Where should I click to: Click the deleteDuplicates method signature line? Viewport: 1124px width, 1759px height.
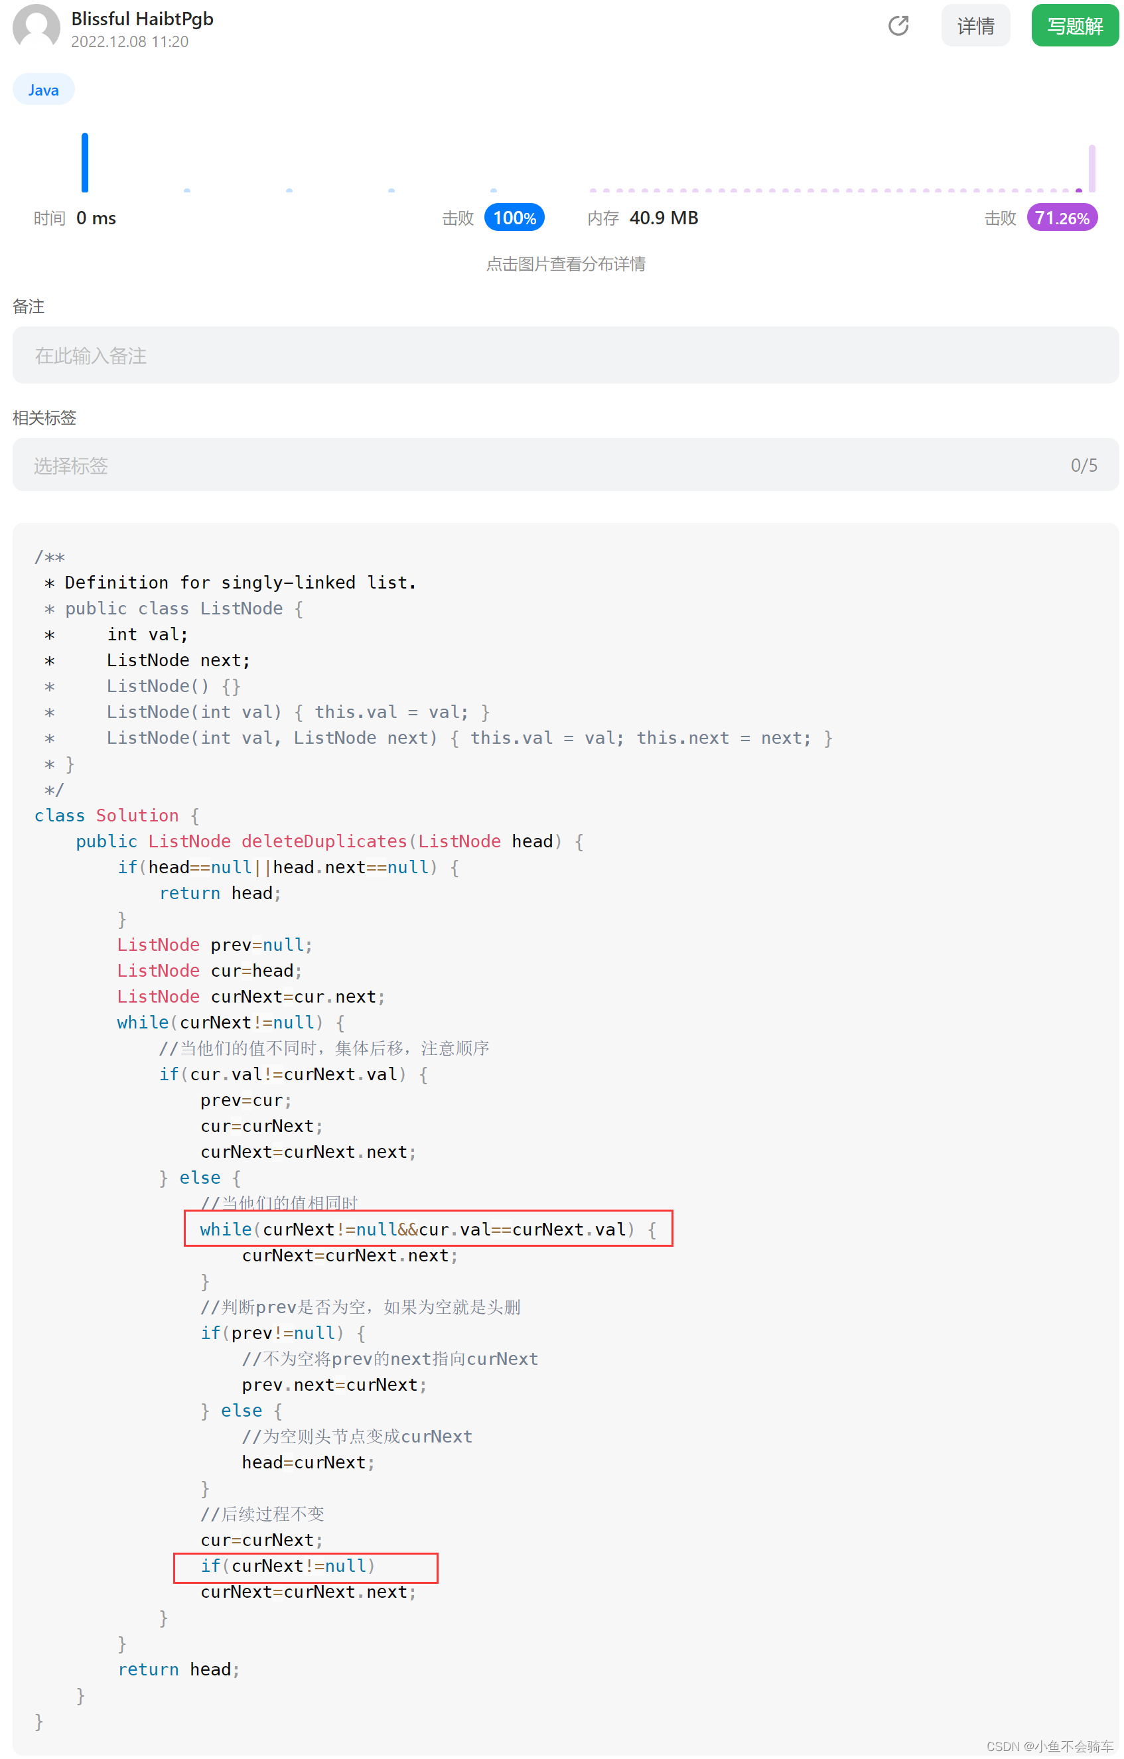click(x=329, y=841)
